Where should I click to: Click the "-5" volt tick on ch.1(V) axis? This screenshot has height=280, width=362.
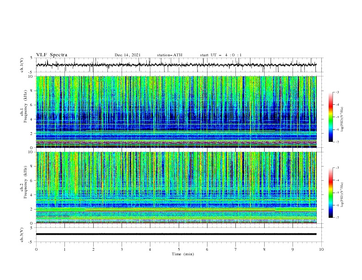[x=31, y=72]
